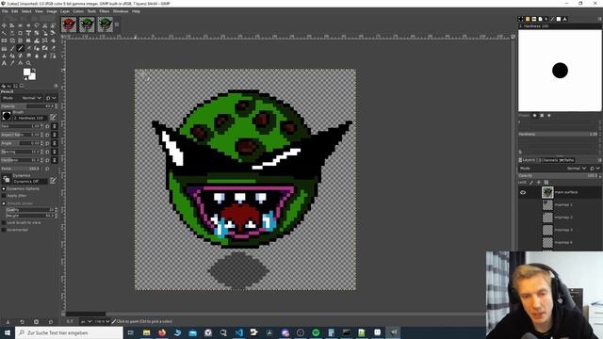
Task: Choose square shape in brush editor
Action: [x=542, y=115]
